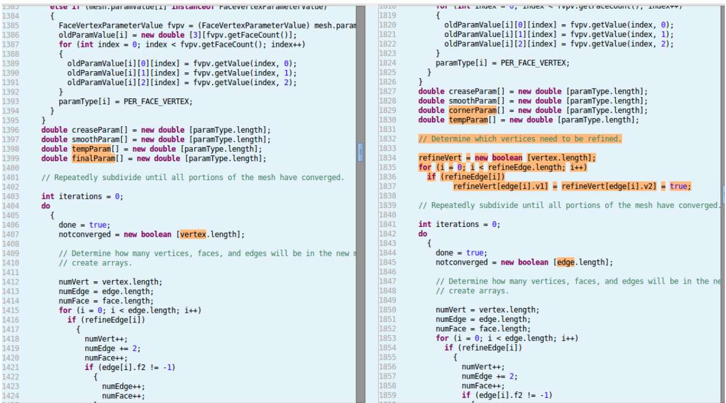
Task: Select the "new double [3][fvpv.getFaceCount()]" line
Action: [177, 35]
